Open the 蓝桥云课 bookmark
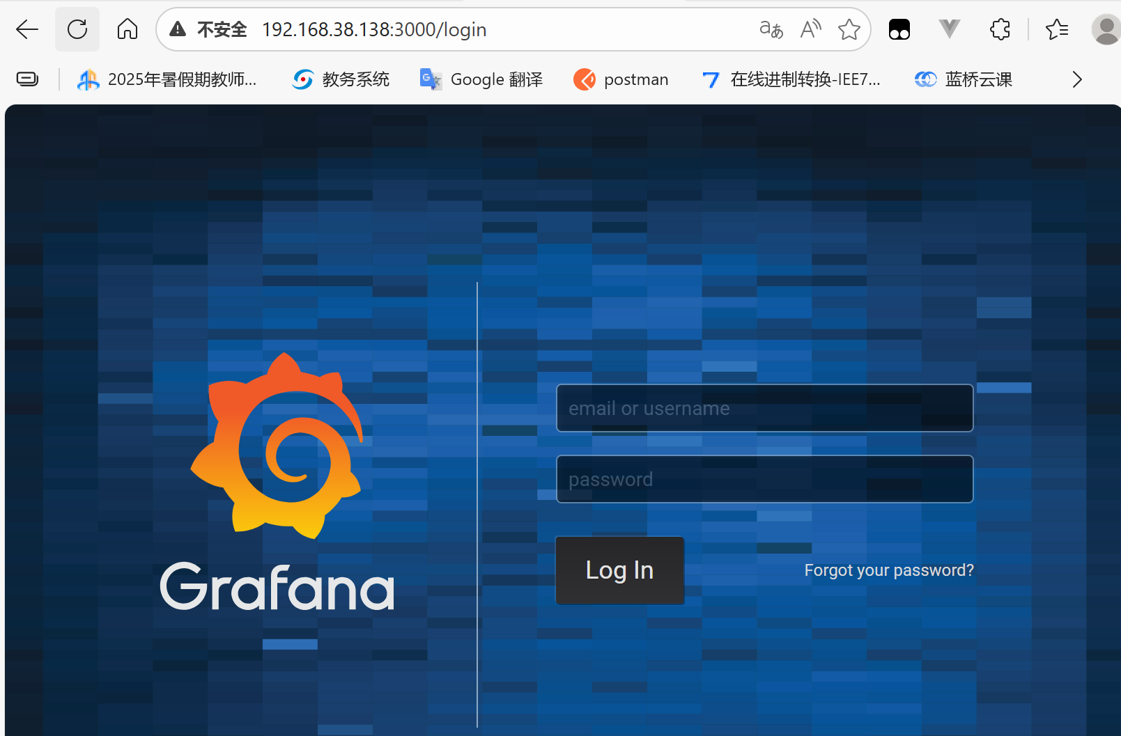1121x736 pixels. tap(964, 79)
